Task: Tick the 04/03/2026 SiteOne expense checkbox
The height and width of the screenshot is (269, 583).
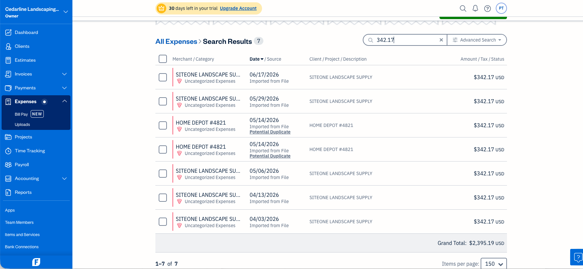Action: (x=163, y=222)
